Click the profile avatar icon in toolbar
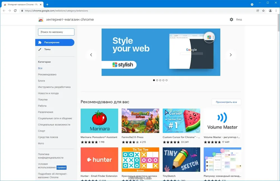The image size is (280, 181). click(270, 11)
